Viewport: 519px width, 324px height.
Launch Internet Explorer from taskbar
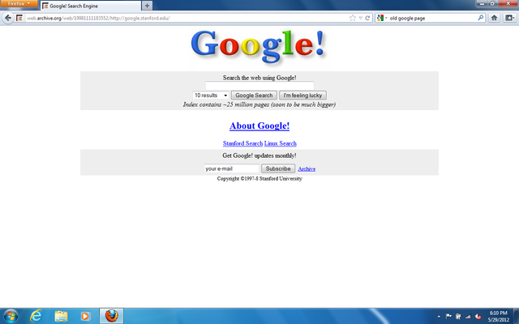pyautogui.click(x=36, y=316)
